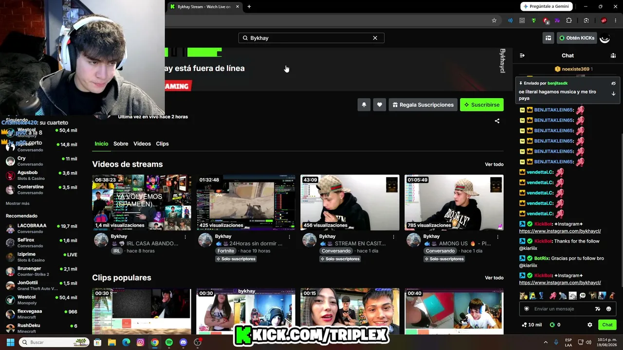
Task: Open the Chrome three-dot menu
Action: tap(615, 20)
